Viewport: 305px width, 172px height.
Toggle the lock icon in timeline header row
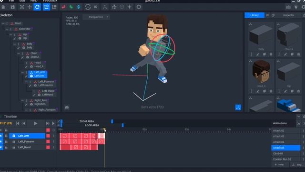(6, 130)
